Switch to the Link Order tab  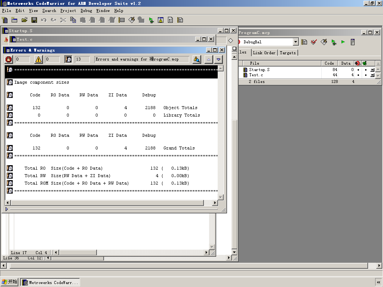pos(264,53)
